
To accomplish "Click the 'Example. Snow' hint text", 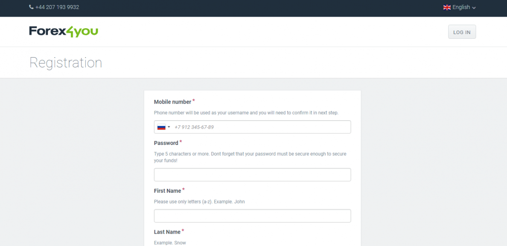I will 170,243.
